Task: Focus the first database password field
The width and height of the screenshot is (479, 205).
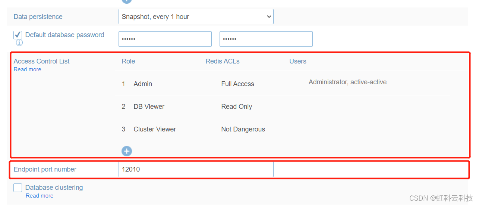Action: click(x=165, y=39)
